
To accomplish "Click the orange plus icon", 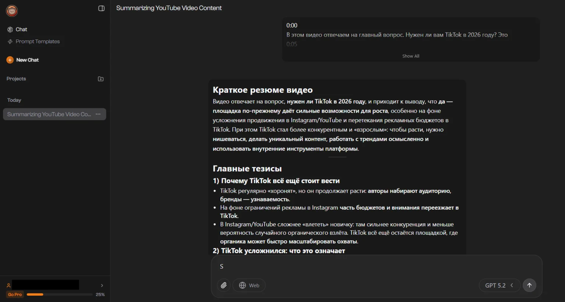I will click(x=10, y=60).
